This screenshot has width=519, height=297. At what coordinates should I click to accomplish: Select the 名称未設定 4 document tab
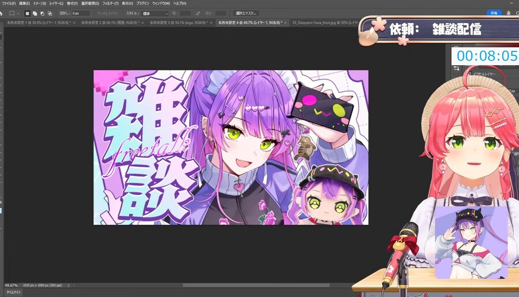[x=250, y=22]
